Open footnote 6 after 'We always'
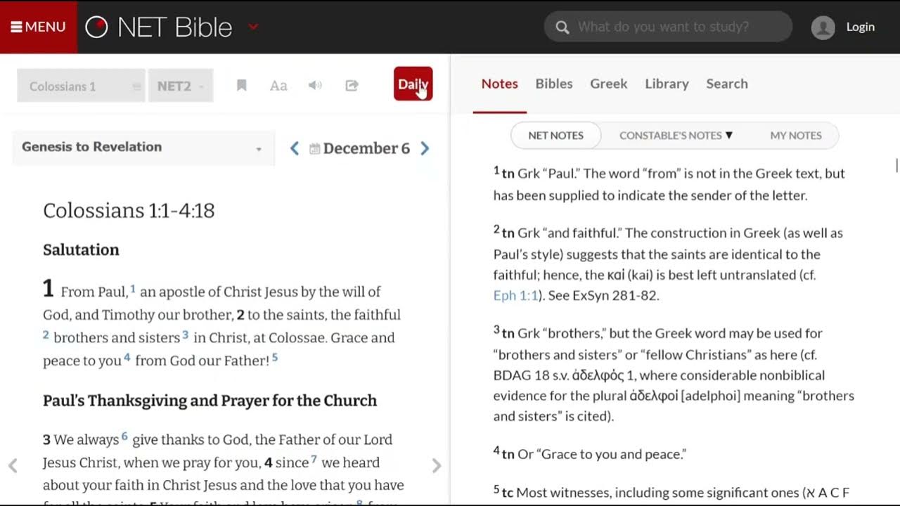900x506 pixels. coord(124,436)
